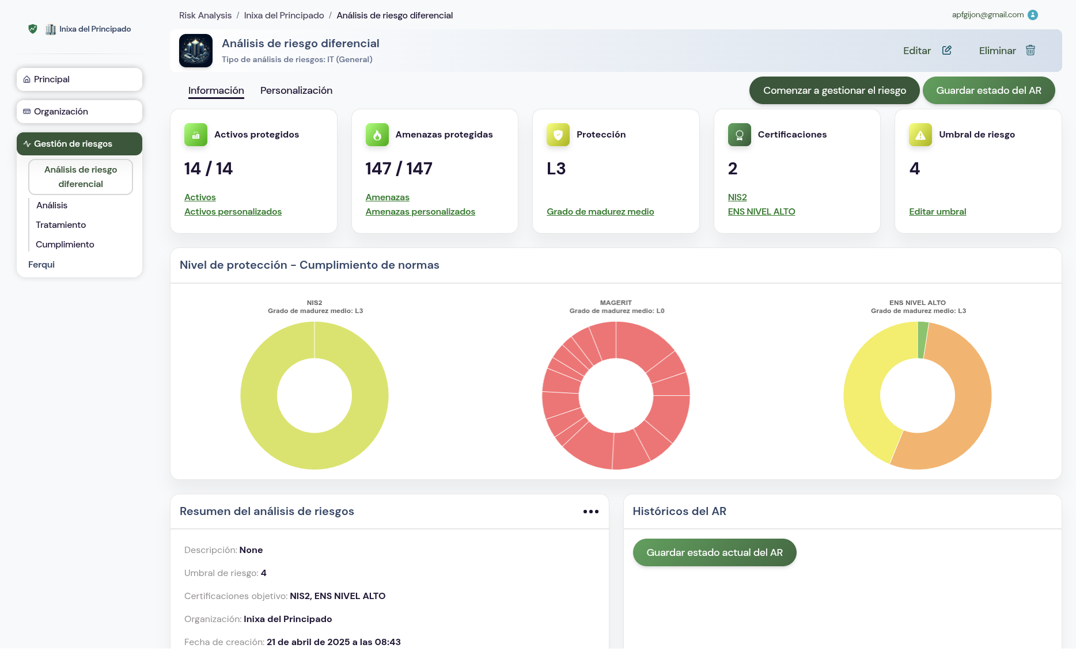Click the Activos protegidos card icon

tap(196, 135)
